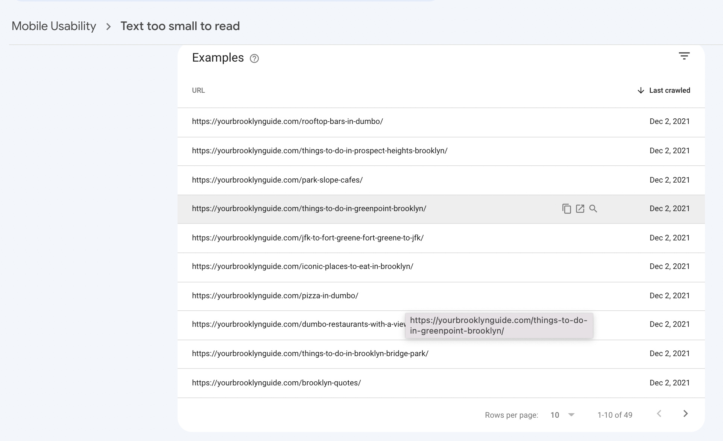Select the brooklyn-quotes URL row
The image size is (723, 441).
click(x=441, y=383)
